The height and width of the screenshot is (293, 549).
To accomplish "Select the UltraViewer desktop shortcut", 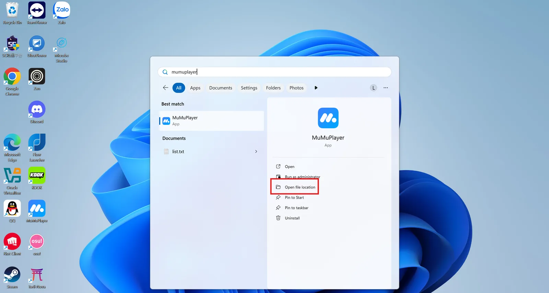I will [37, 46].
